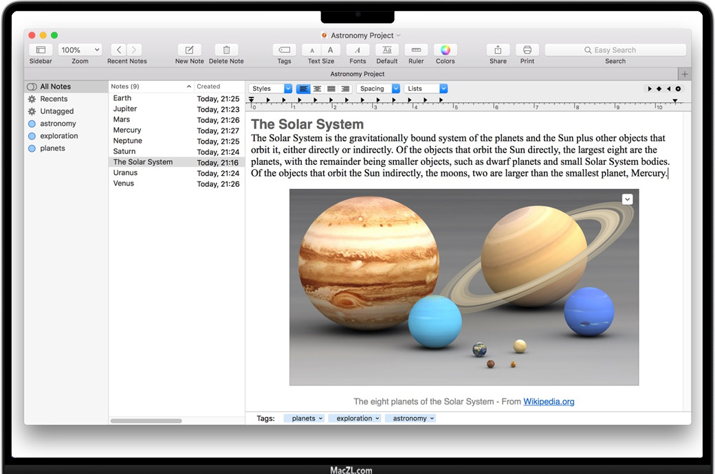
Task: Select center text alignment
Action: (317, 89)
